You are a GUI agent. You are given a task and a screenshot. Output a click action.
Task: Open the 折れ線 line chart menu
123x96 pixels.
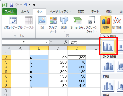tap(117, 24)
